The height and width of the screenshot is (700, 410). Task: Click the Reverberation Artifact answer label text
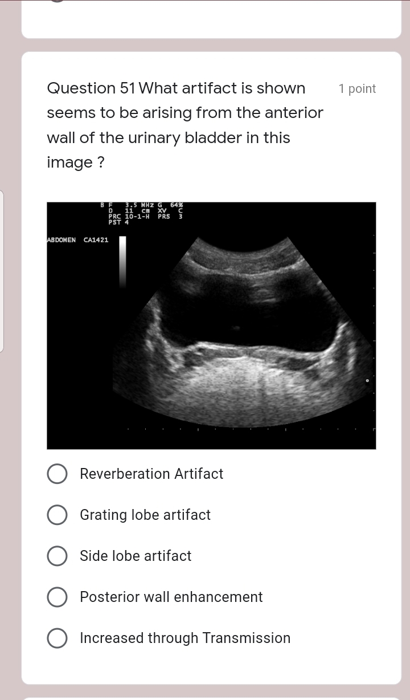151,474
